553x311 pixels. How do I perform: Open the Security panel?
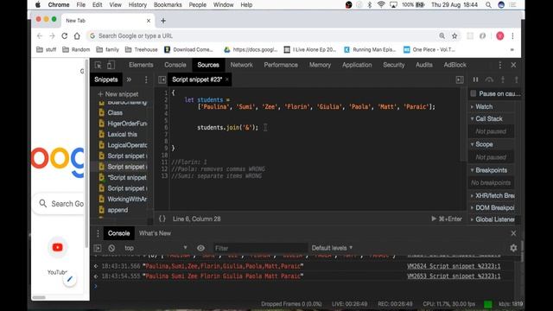click(394, 65)
